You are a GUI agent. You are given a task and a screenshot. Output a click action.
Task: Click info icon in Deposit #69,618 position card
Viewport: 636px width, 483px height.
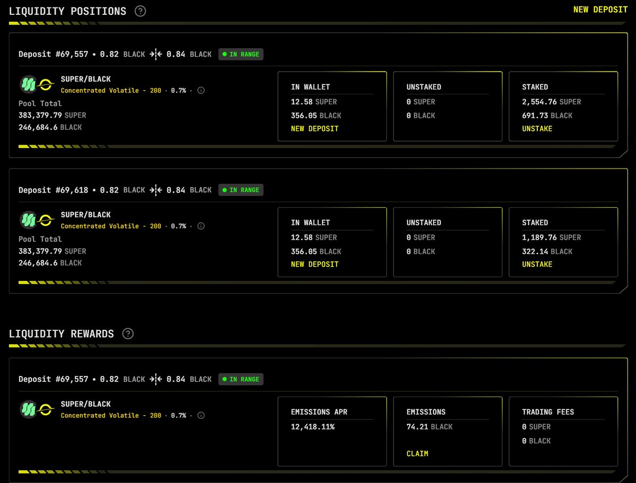[x=201, y=226]
